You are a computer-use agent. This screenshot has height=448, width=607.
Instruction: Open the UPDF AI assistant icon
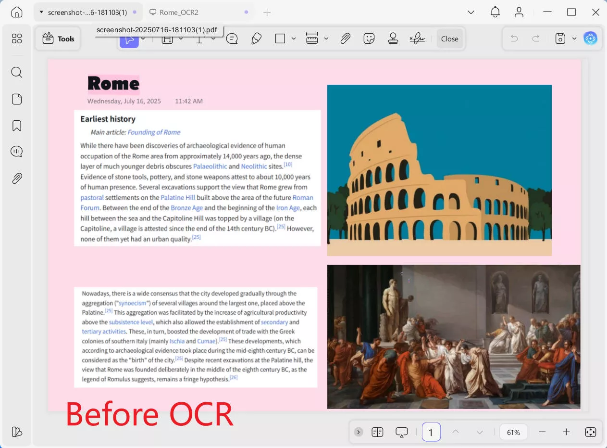(x=590, y=38)
